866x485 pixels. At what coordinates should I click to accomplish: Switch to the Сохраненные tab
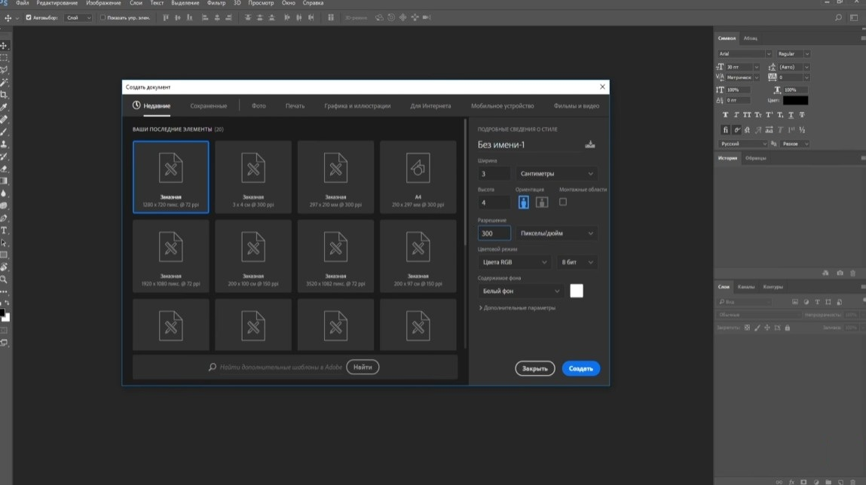[x=208, y=106]
